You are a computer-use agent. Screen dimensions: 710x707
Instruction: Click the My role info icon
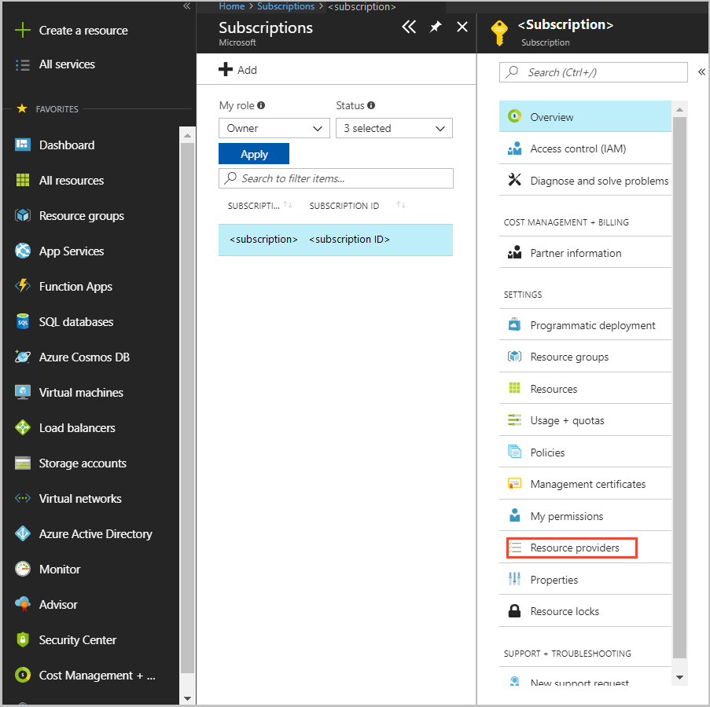261,105
